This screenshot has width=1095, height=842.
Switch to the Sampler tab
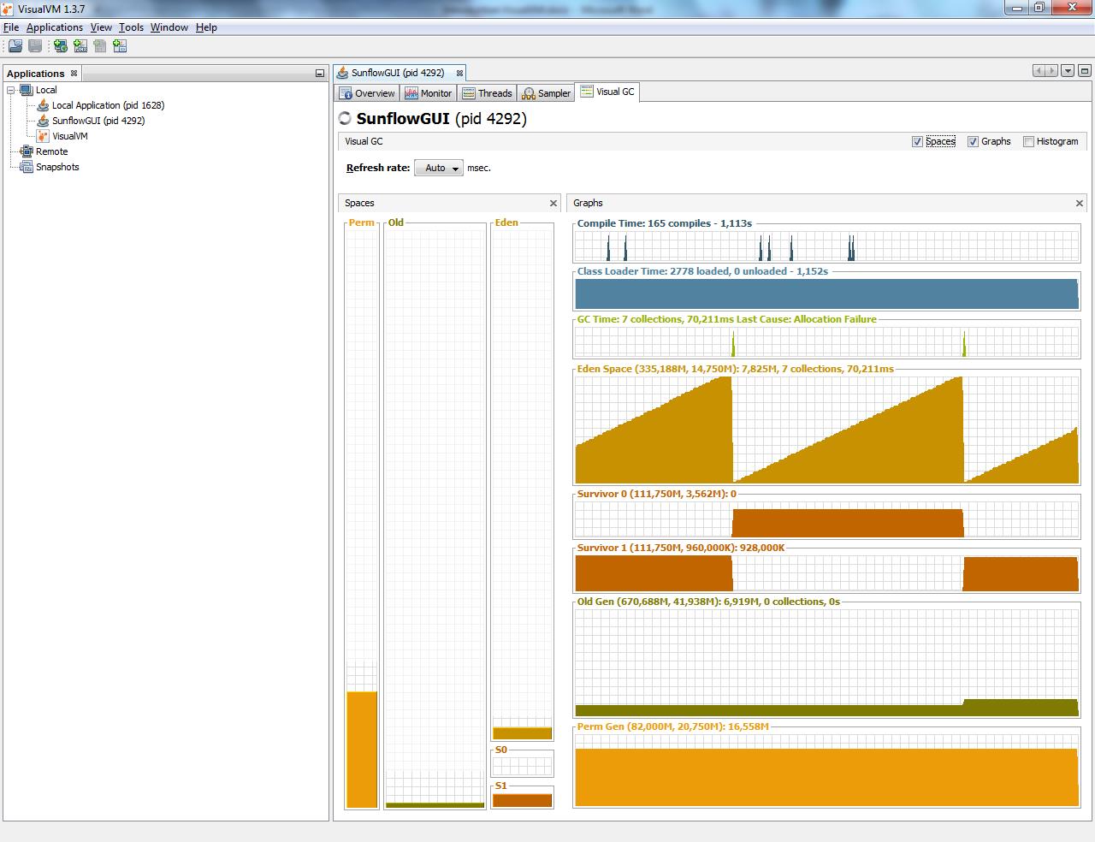pos(547,93)
